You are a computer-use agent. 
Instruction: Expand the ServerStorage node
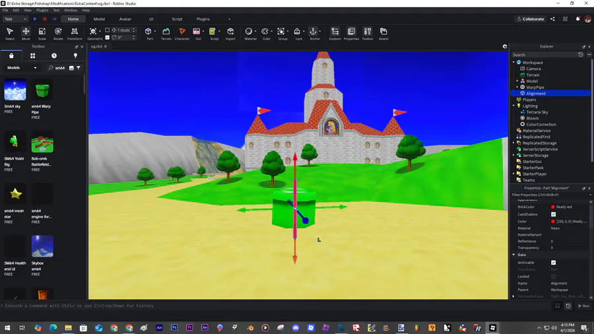(513, 155)
